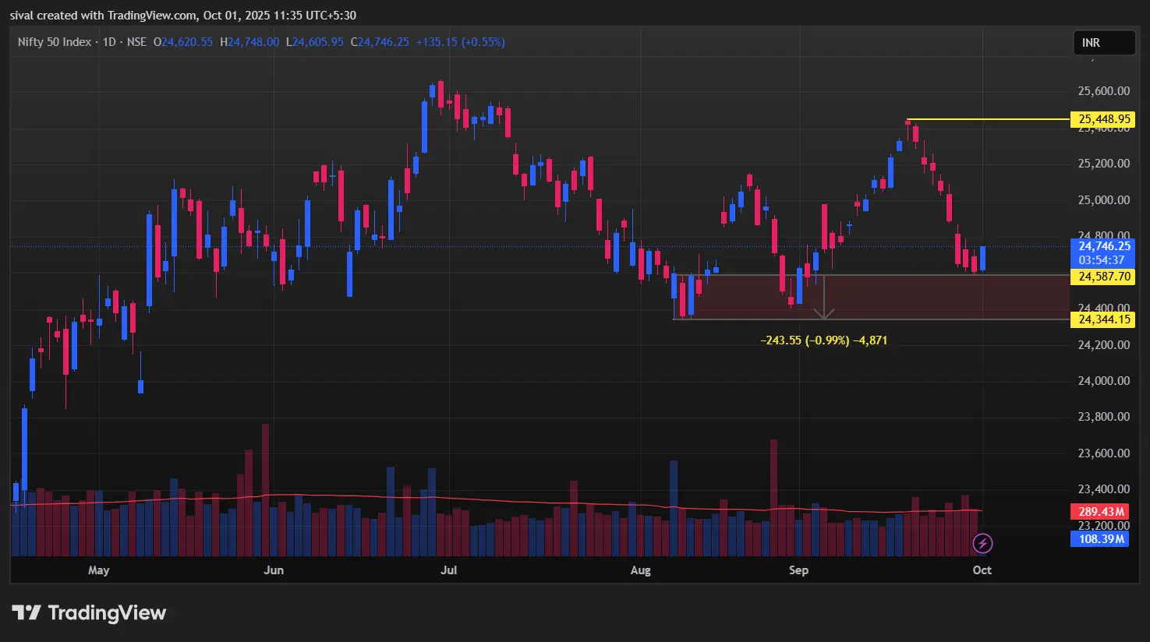Click the yellow 25,448.95 price label
Screen dimensions: 1150x642
(1104, 119)
